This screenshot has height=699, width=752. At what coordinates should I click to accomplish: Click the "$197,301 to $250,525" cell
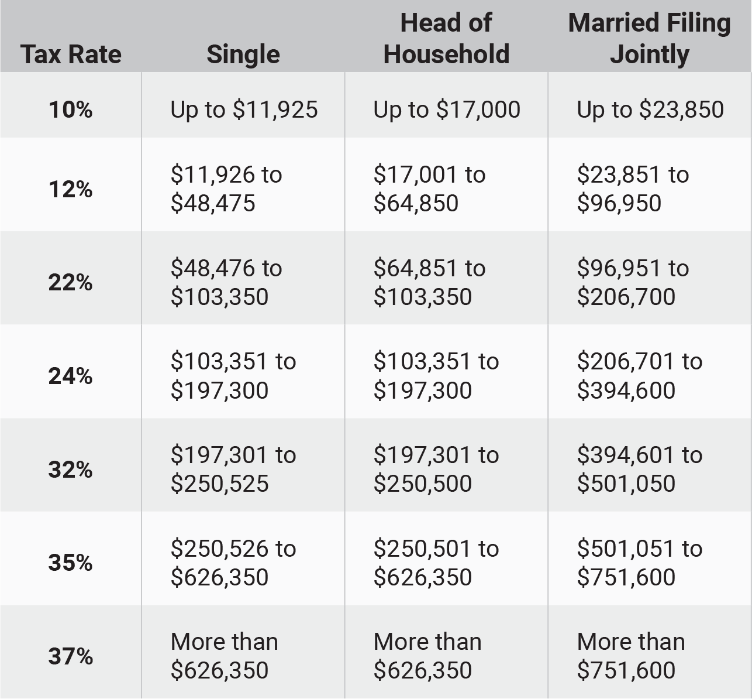pyautogui.click(x=233, y=469)
